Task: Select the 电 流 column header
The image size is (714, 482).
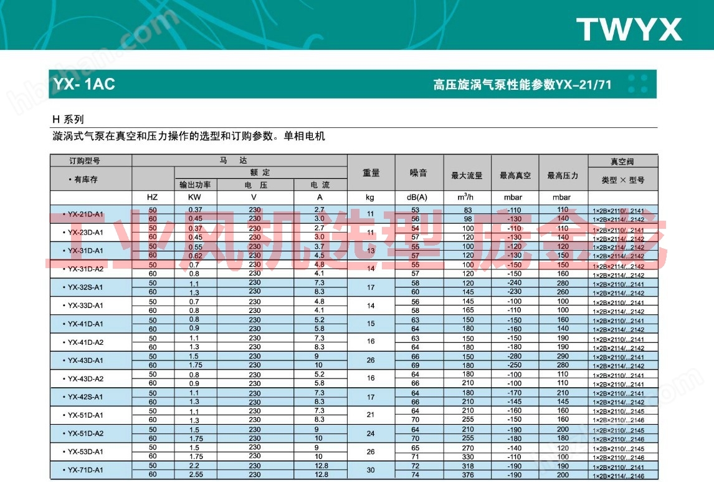Action: pyautogui.click(x=320, y=185)
